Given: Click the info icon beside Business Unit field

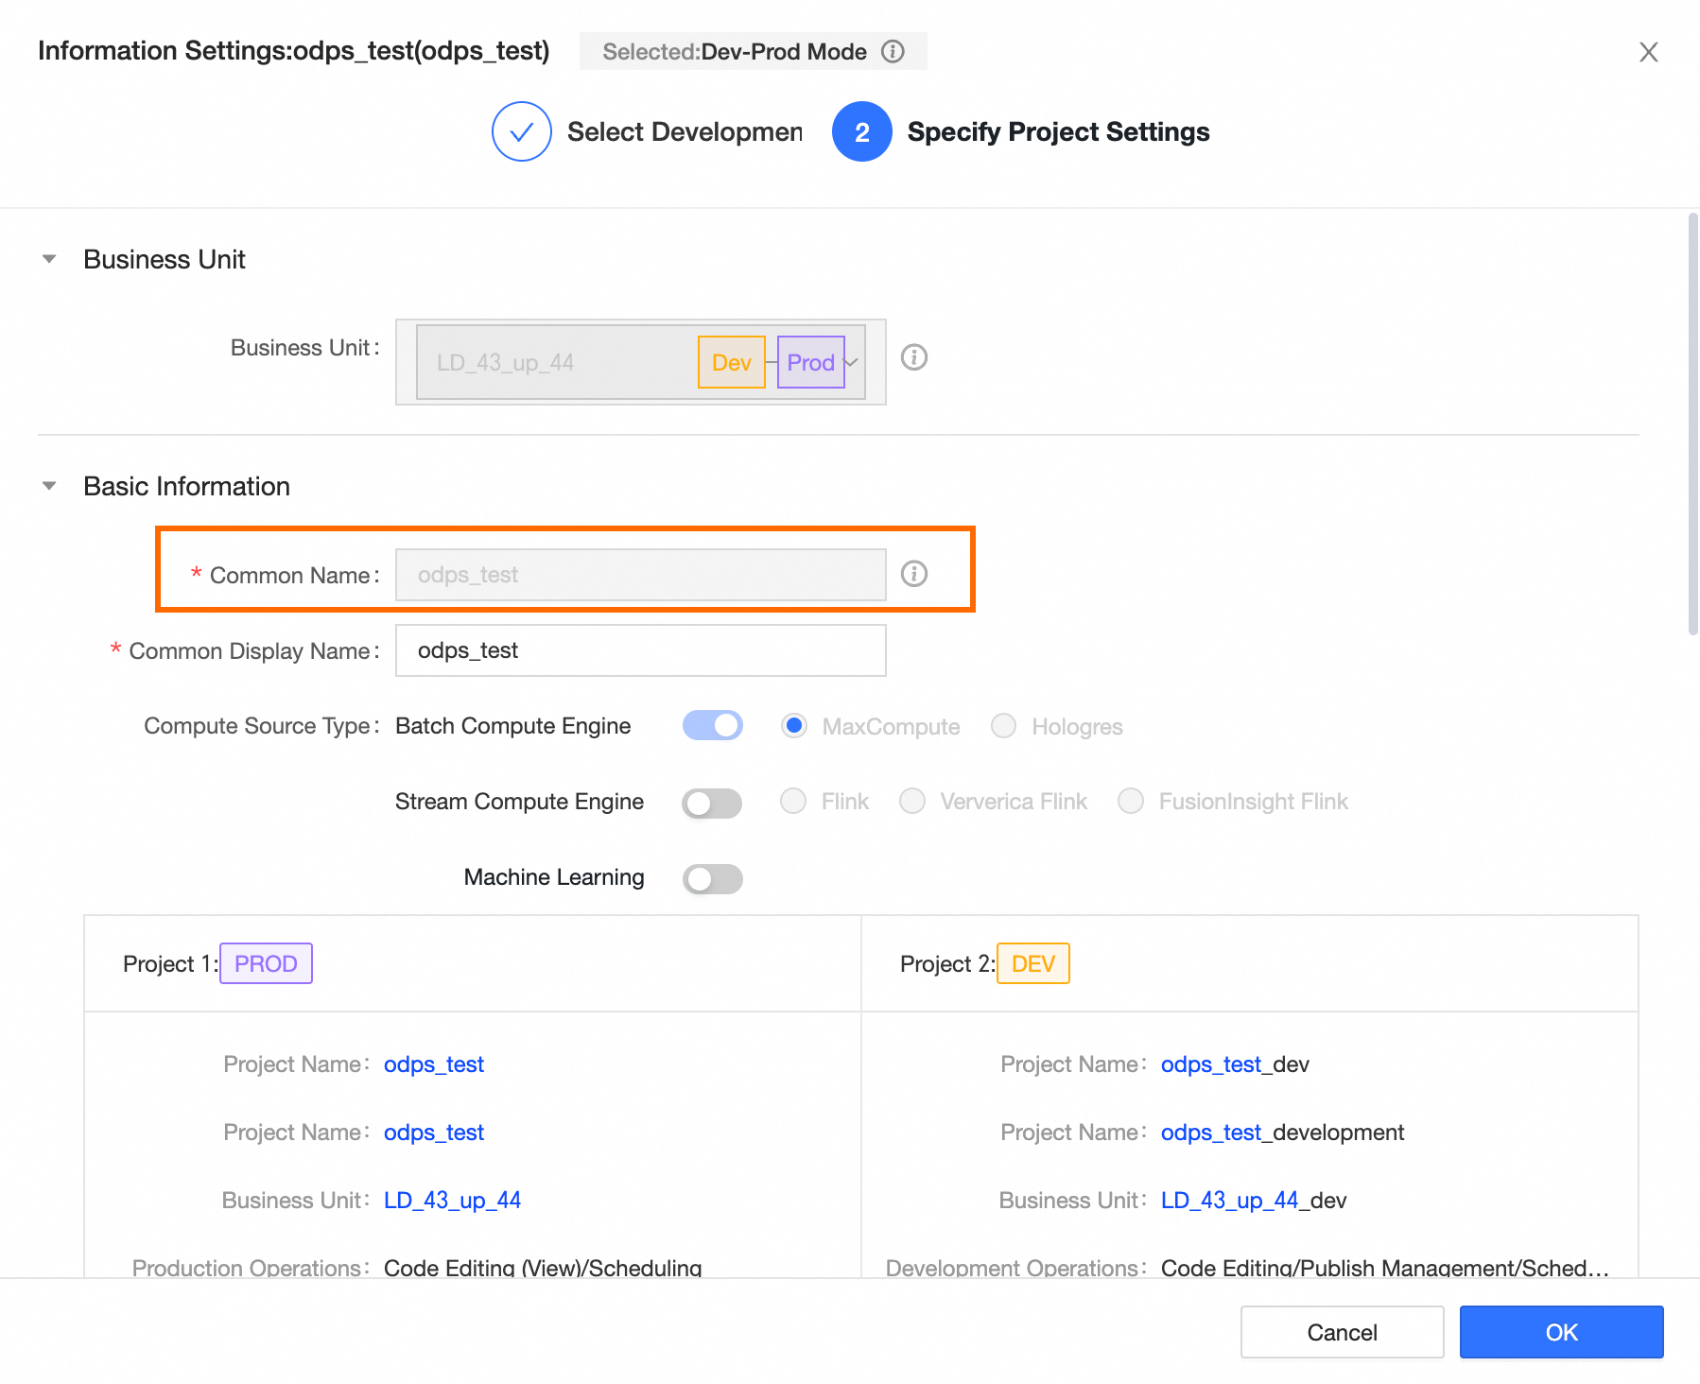Looking at the screenshot, I should click(x=913, y=357).
